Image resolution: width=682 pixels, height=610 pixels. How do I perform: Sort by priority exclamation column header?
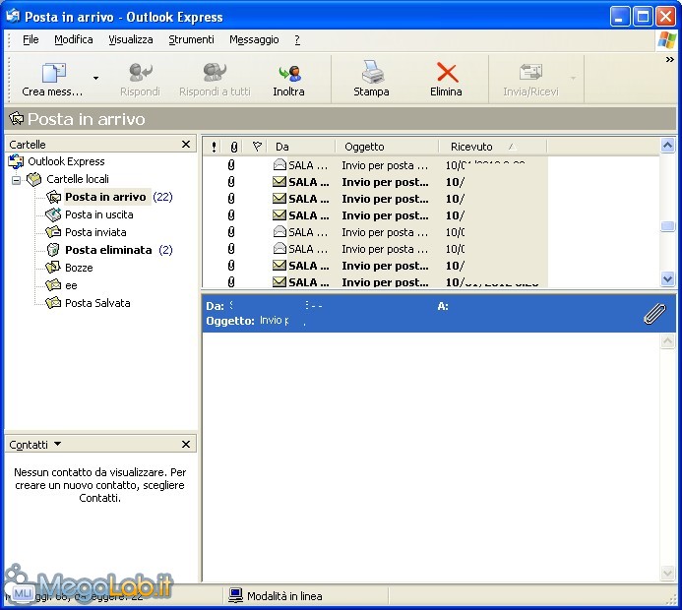(x=214, y=147)
